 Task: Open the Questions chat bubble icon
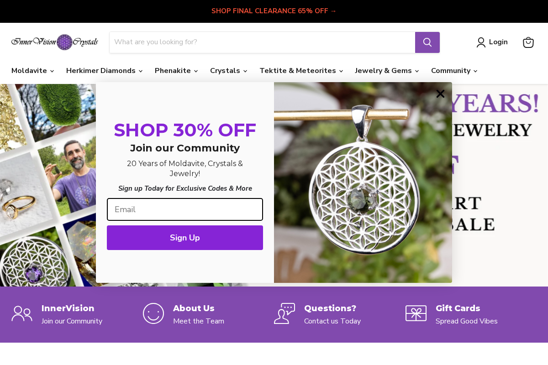coord(285,313)
